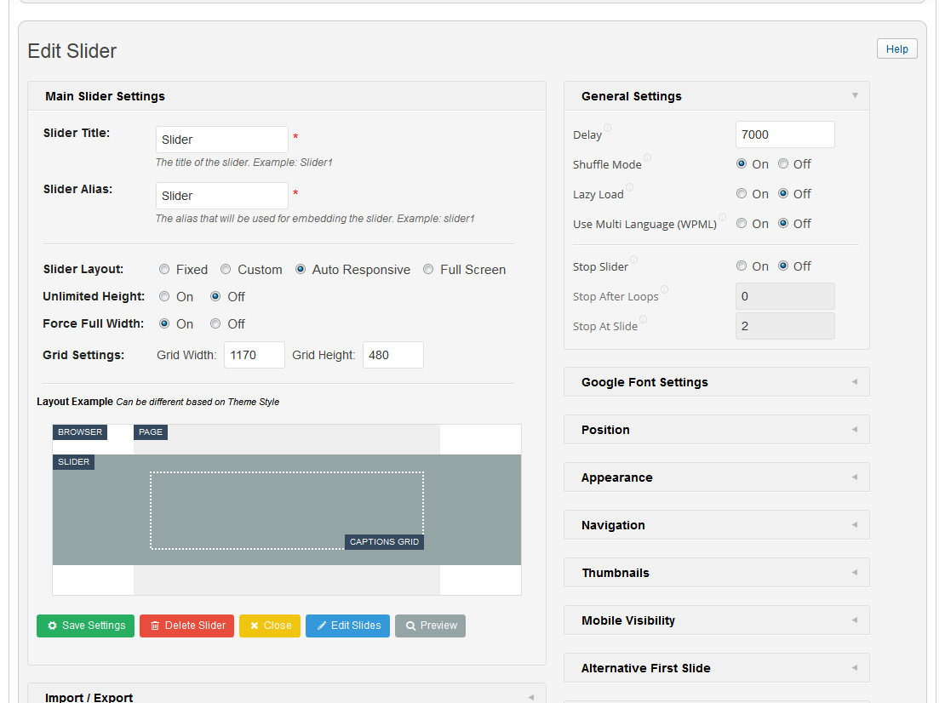Turn Unlimited Height on
Image resolution: width=945 pixels, height=703 pixels.
tap(164, 297)
